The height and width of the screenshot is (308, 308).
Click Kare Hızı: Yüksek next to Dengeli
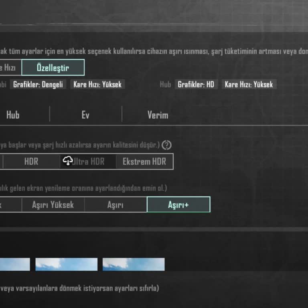tap(97, 84)
